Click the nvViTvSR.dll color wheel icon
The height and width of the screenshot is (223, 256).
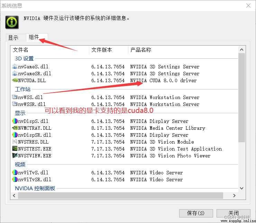point(15,180)
